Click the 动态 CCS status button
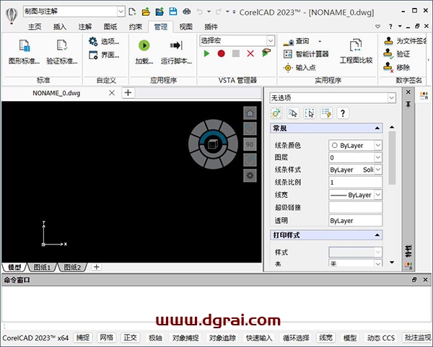This screenshot has width=433, height=347. coord(381,338)
